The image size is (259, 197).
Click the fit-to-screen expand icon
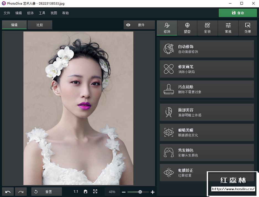[95, 191]
